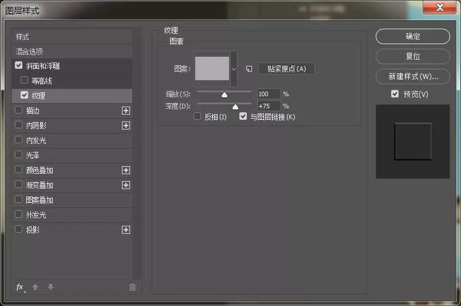Image resolution: width=461 pixels, height=306 pixels.
Task: Click the fx add style icon
Action: pos(20,287)
